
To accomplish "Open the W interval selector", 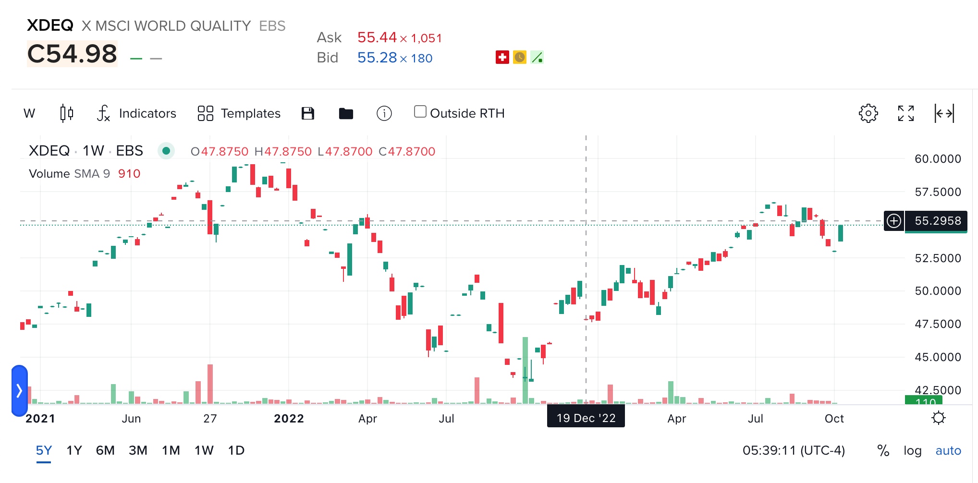I will point(29,113).
